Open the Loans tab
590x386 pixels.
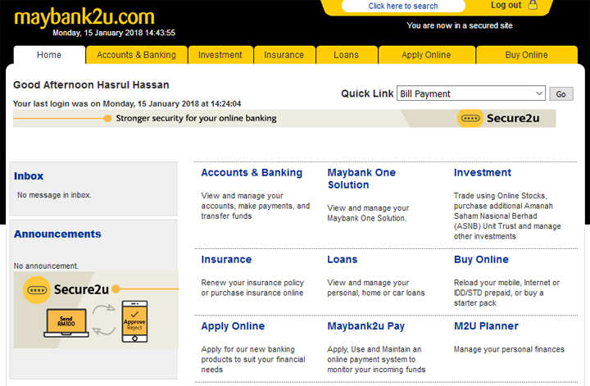click(x=346, y=55)
